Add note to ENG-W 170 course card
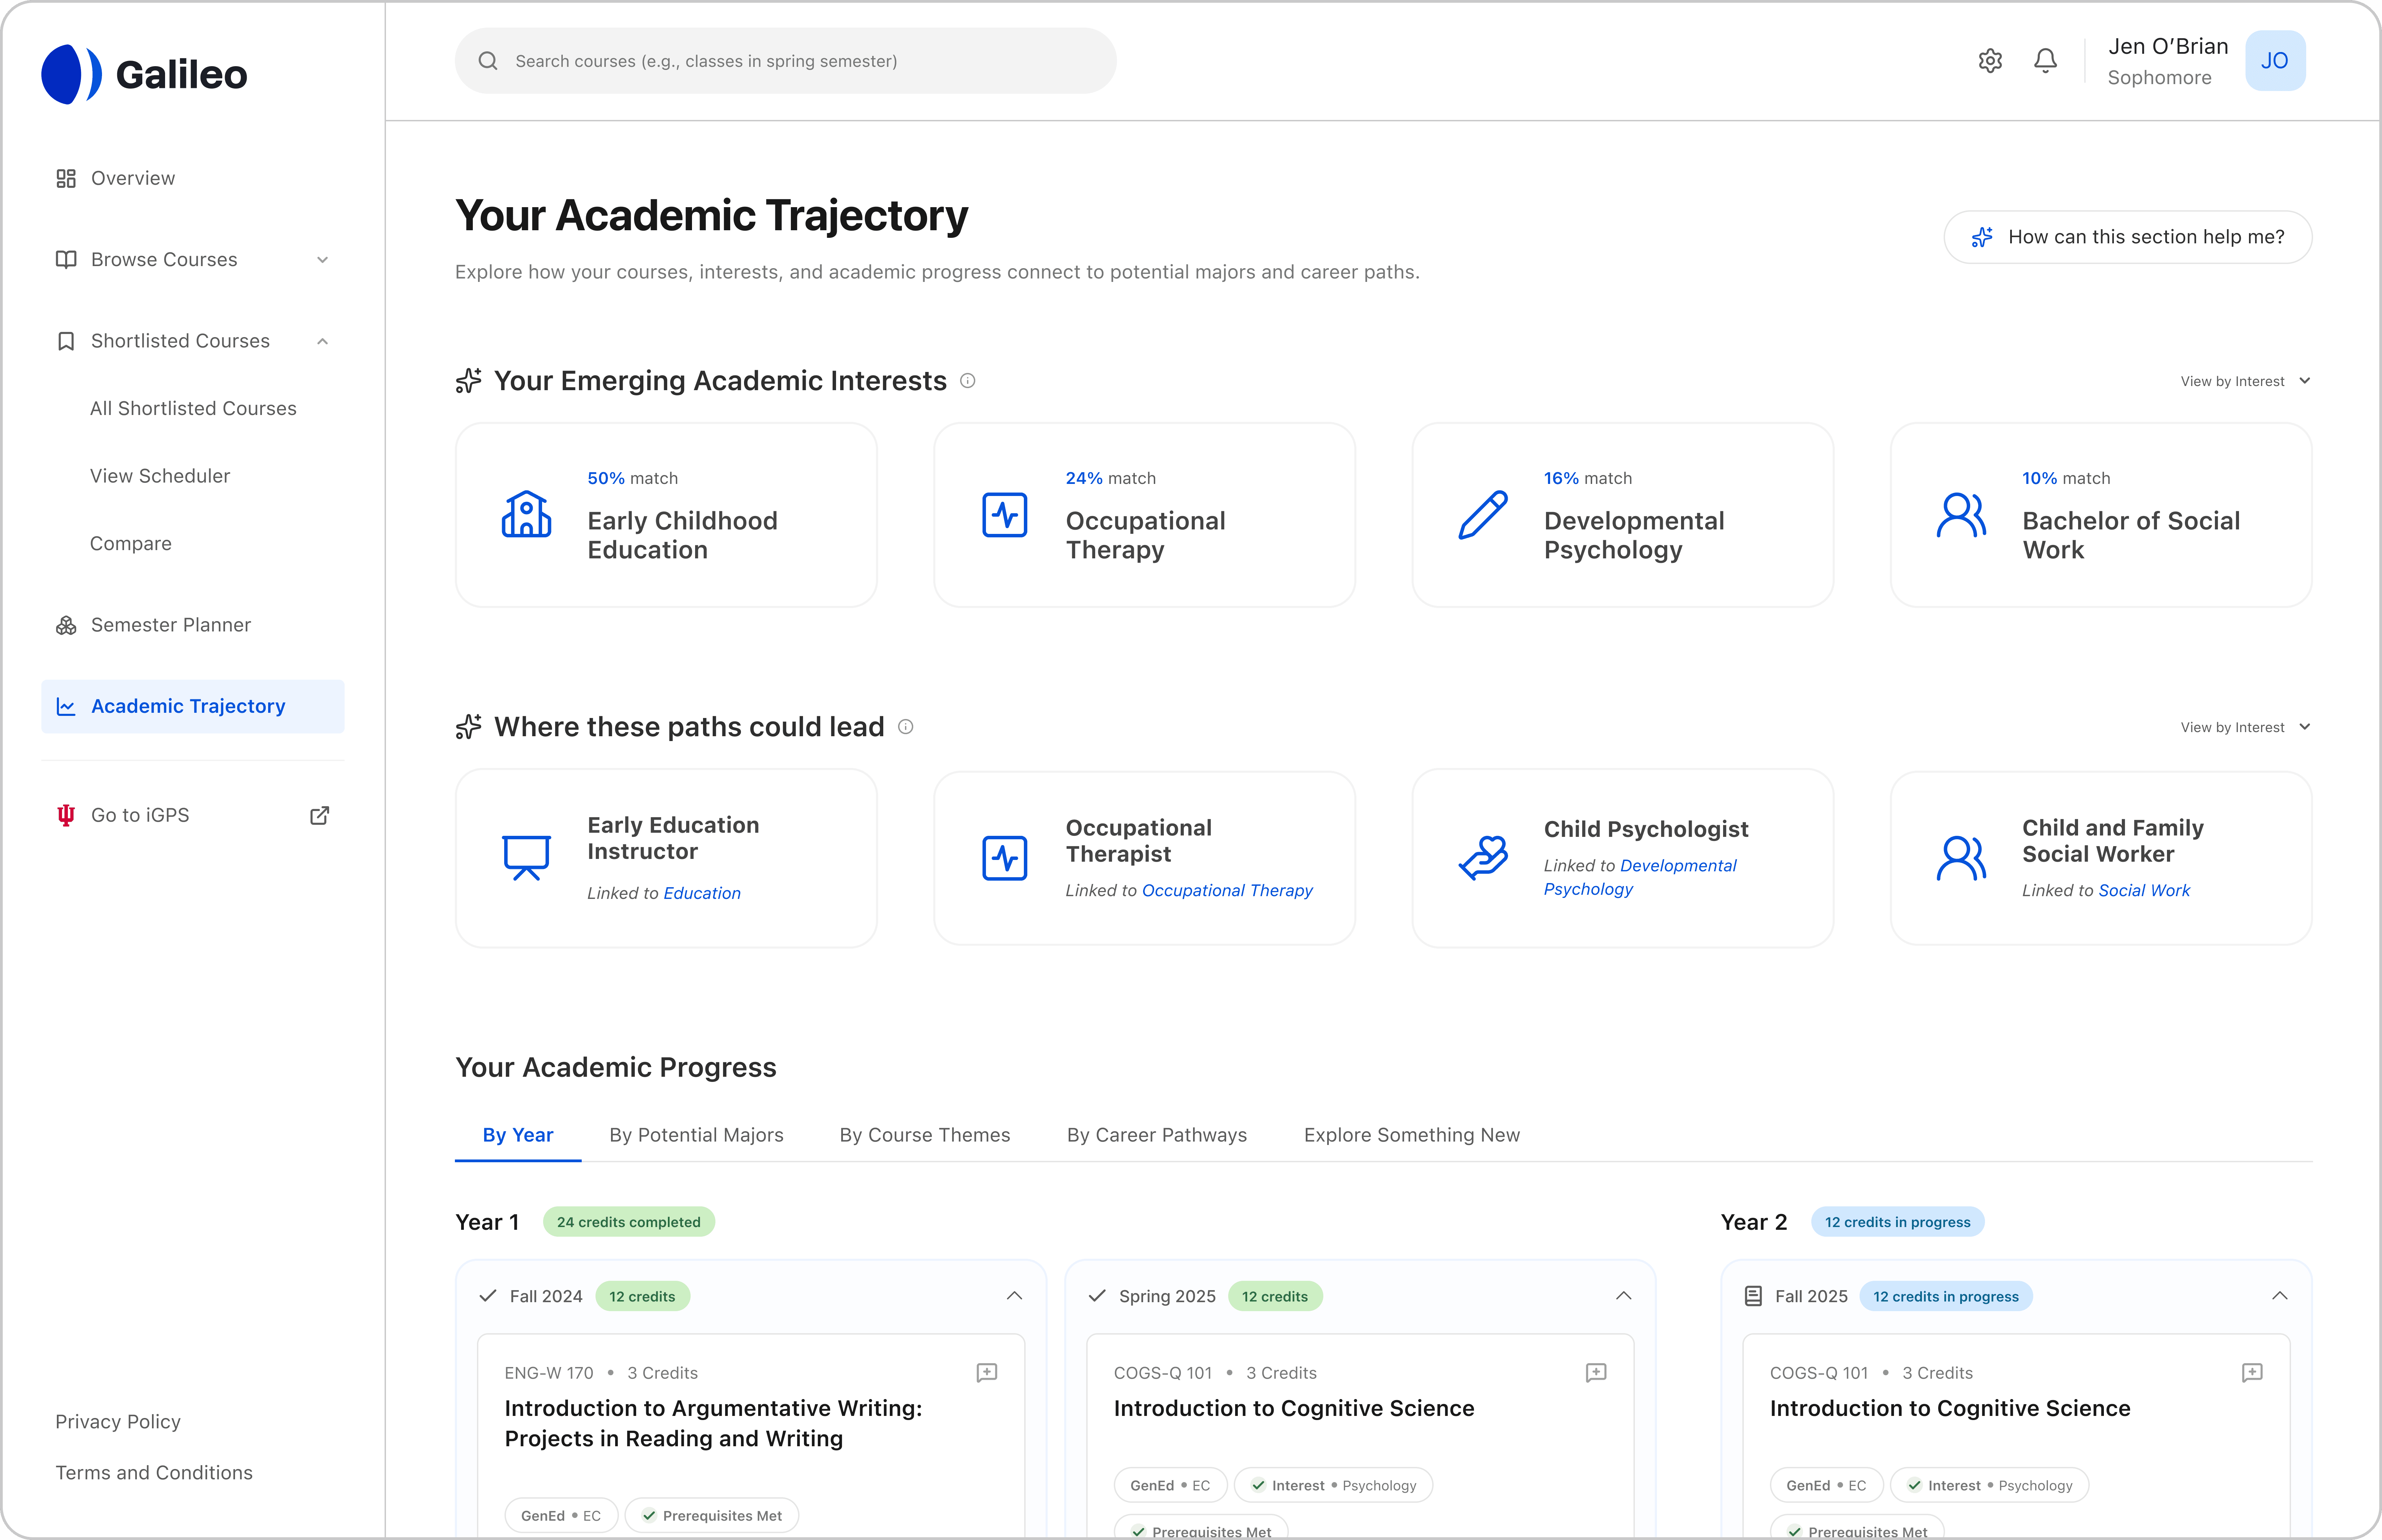This screenshot has width=2382, height=1540. click(987, 1373)
